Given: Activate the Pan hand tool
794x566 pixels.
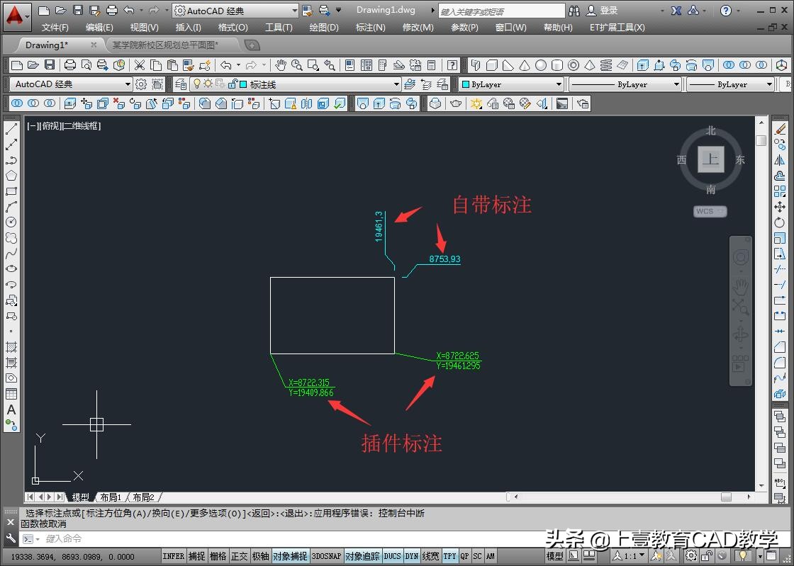Looking at the screenshot, I should click(280, 64).
